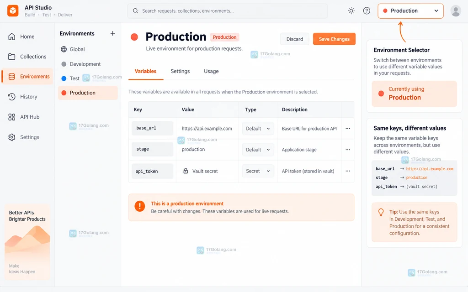This screenshot has height=292, width=468.
Task: Open API Hub in the sidebar
Action: click(x=27, y=117)
